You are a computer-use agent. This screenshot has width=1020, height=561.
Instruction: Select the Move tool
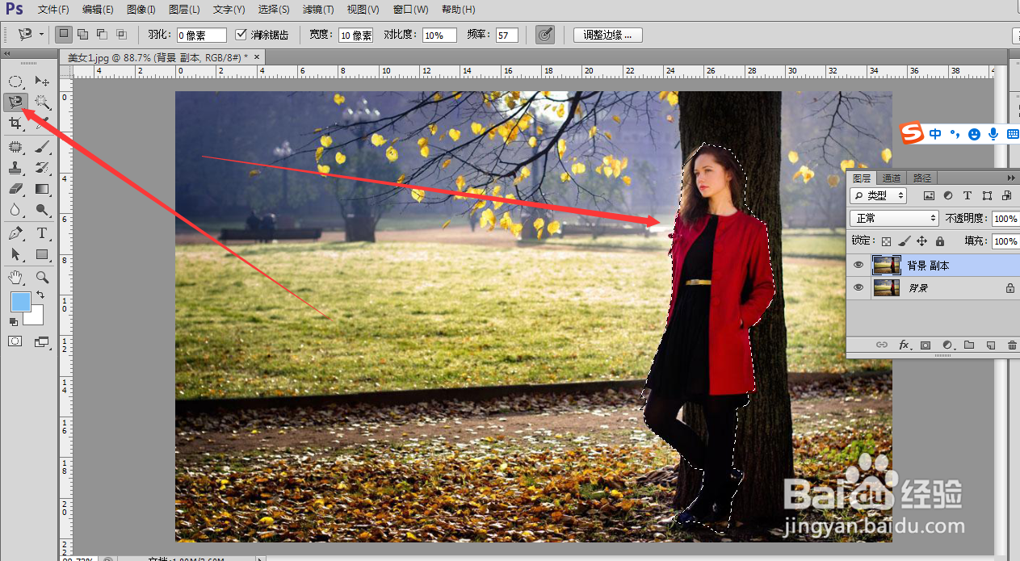point(42,82)
